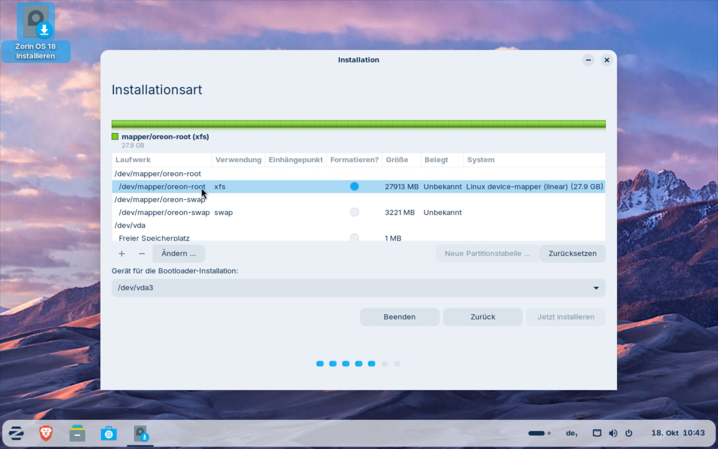Toggle format checkbox for oreon-swap partition
This screenshot has width=718, height=449.
click(354, 212)
